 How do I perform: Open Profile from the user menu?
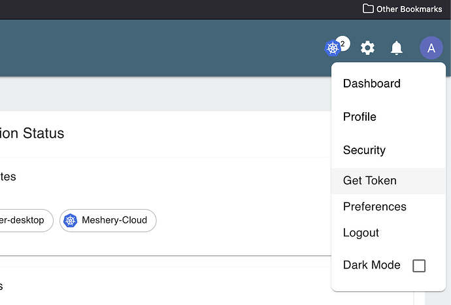pos(388,117)
